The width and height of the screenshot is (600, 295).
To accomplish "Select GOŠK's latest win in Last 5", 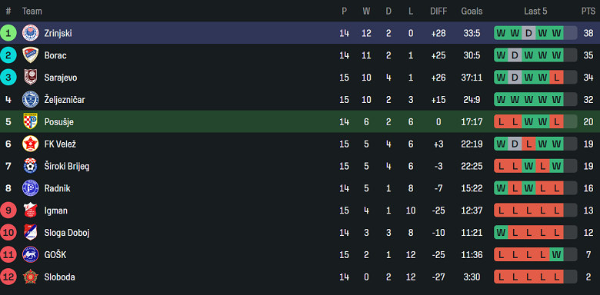I will 556,254.
